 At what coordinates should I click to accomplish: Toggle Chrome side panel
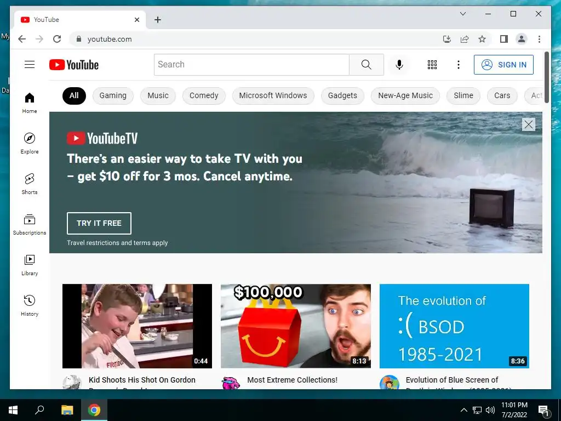504,39
